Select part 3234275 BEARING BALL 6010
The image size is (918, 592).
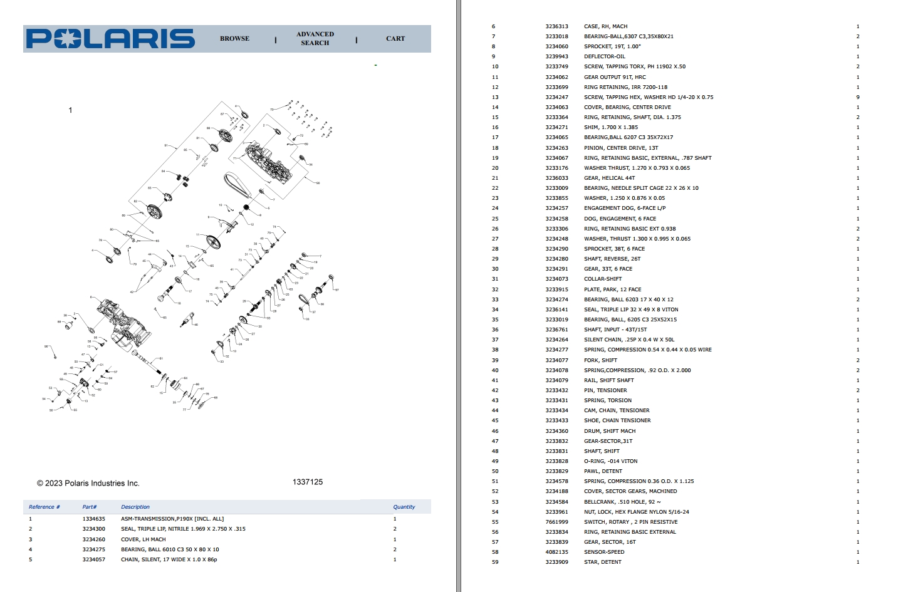click(93, 549)
